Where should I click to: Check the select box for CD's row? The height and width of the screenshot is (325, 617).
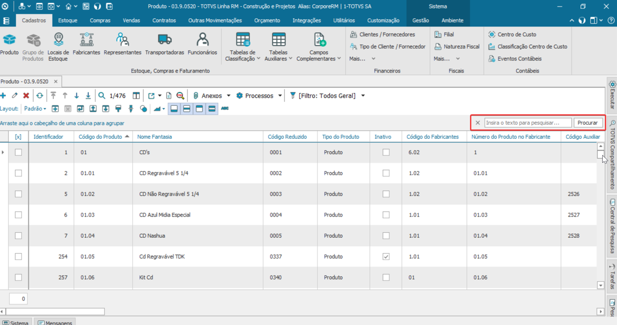pos(18,152)
